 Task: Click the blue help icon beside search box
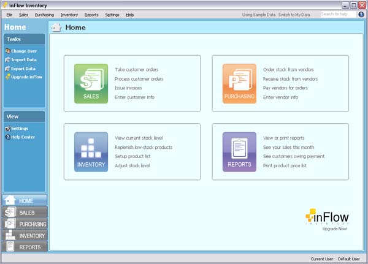click(361, 15)
